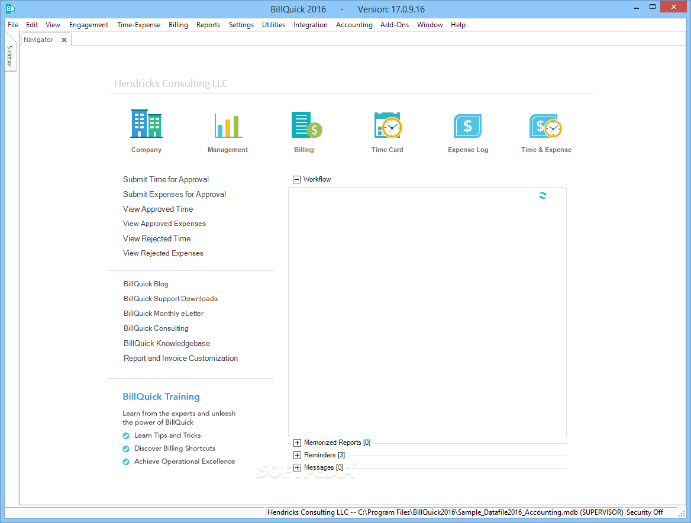Viewport: 691px width, 523px height.
Task: Open the File menu
Action: coord(13,25)
